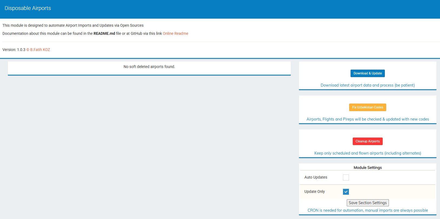Uncheck the Update Only checkbox
The width and height of the screenshot is (440, 219).
point(346,192)
